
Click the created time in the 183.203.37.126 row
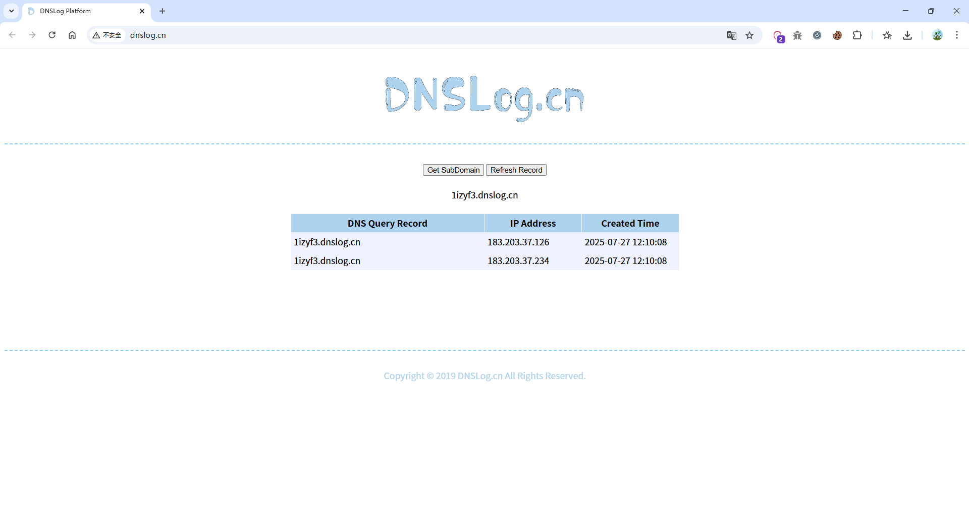(626, 242)
